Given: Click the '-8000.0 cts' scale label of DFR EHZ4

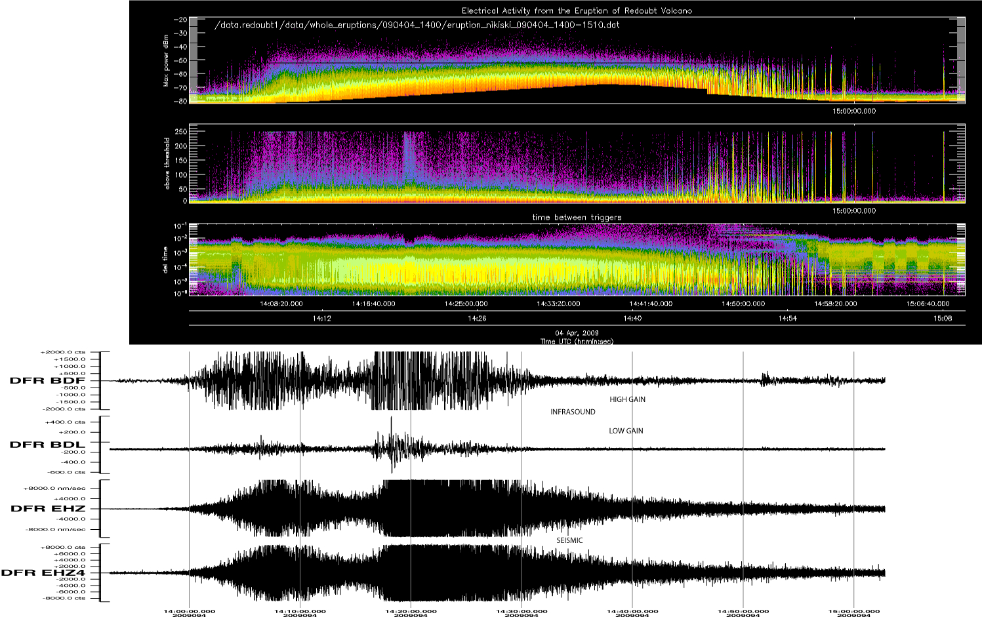Looking at the screenshot, I should tap(63, 598).
